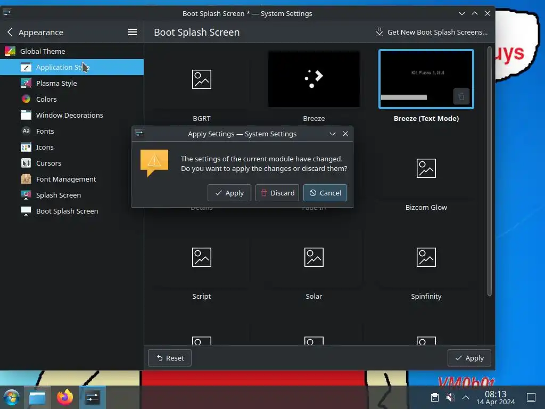The height and width of the screenshot is (409, 545).
Task: Click the muted volume tray icon
Action: coord(450,397)
